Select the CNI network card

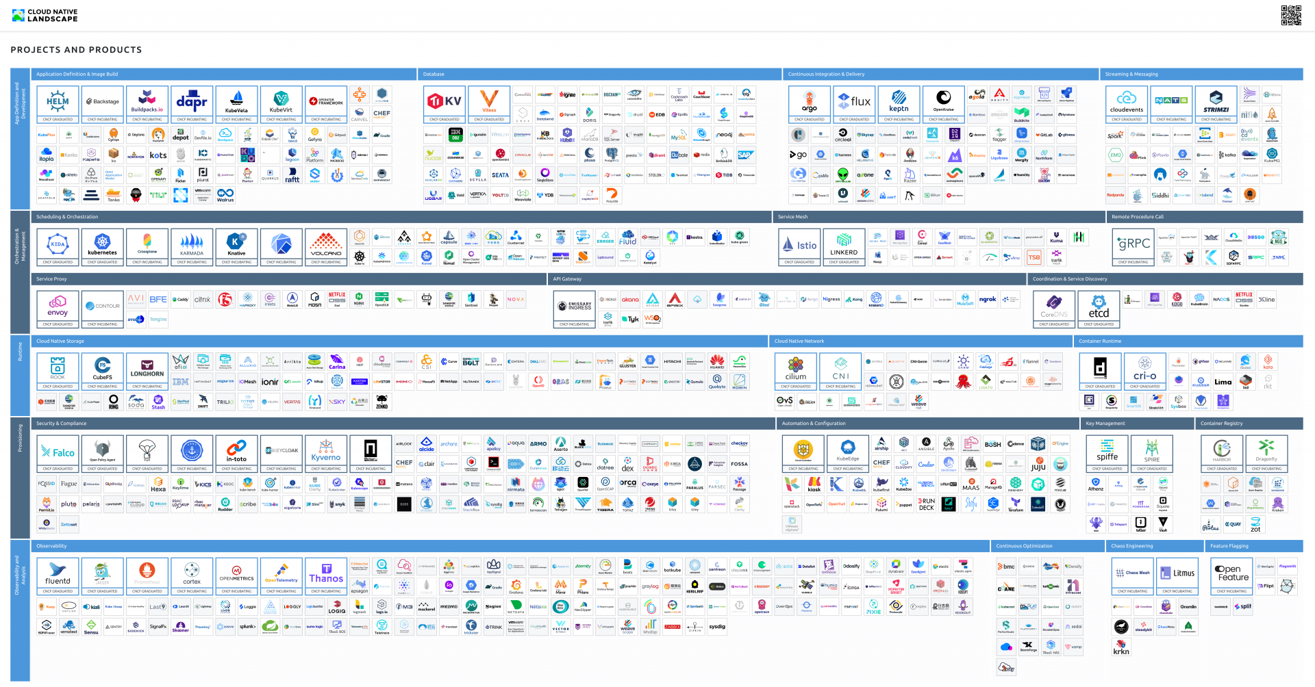tap(840, 372)
